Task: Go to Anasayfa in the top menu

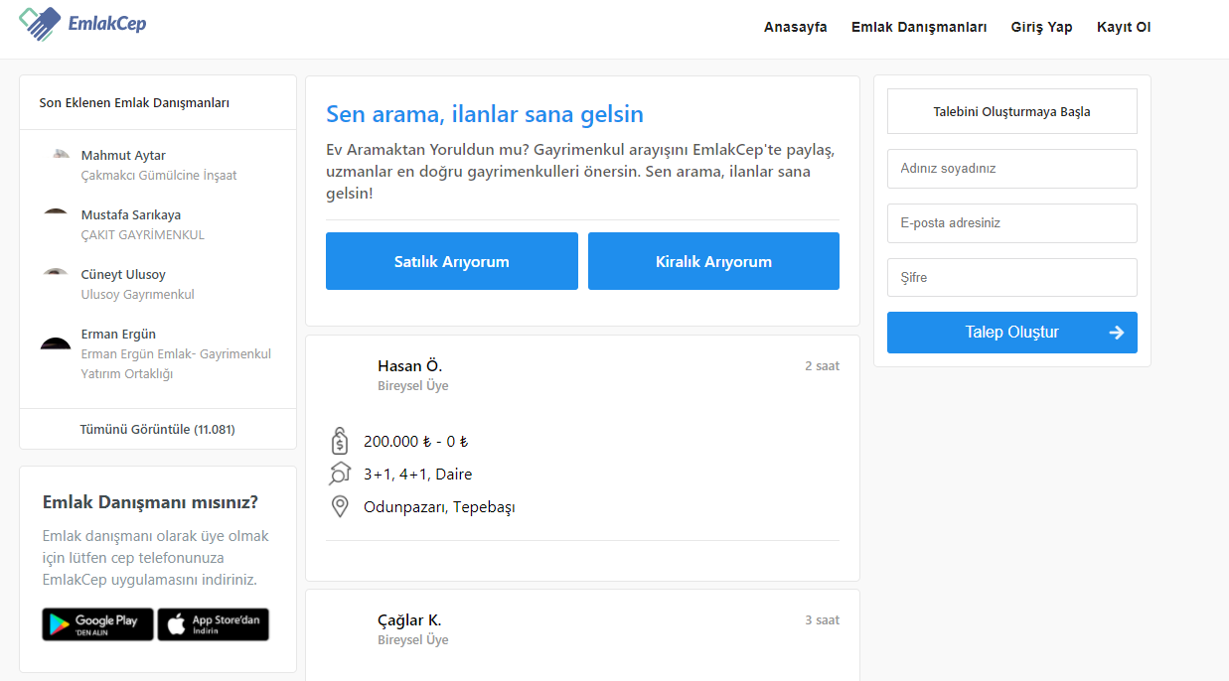Action: coord(795,27)
